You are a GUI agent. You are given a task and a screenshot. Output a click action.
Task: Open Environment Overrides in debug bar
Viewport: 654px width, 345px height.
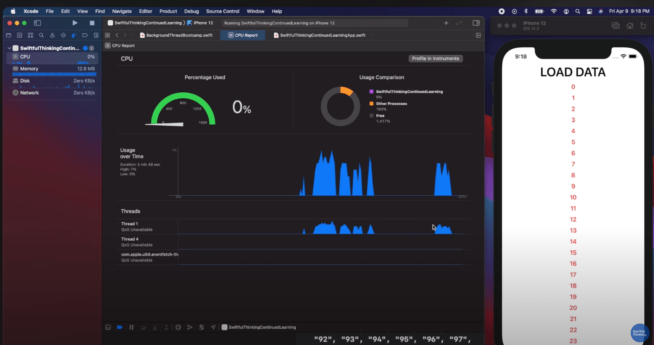(201, 327)
